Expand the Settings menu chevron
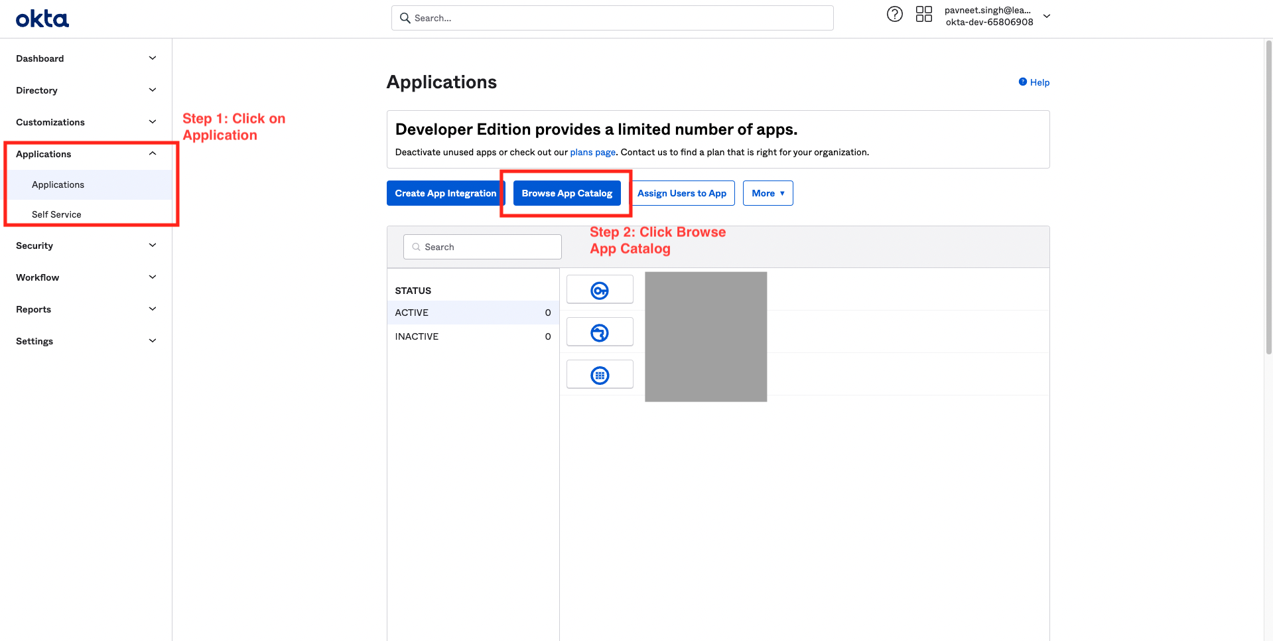 pyautogui.click(x=153, y=341)
